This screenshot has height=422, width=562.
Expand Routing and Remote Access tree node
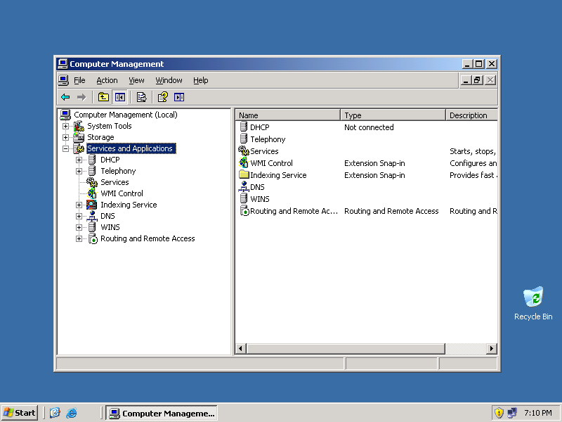pos(79,238)
